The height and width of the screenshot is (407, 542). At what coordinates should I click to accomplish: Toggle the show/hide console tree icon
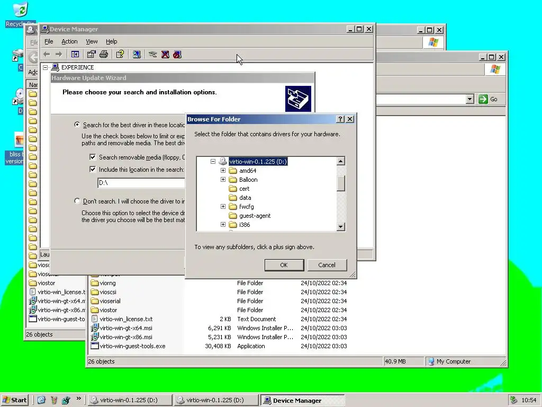(75, 55)
